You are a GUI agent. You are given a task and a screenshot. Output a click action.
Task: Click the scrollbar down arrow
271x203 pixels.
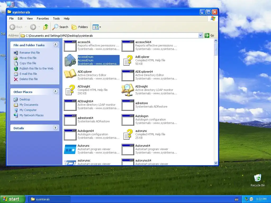216,163
